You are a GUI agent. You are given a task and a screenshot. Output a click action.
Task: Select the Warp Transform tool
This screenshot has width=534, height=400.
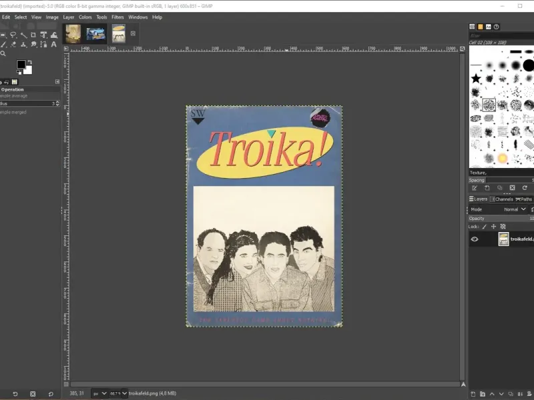coord(54,35)
